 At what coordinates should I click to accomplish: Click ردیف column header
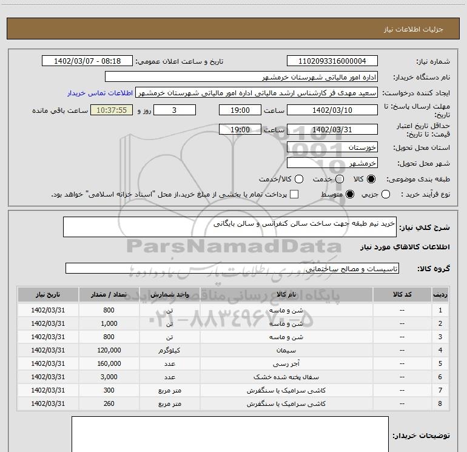(440, 294)
